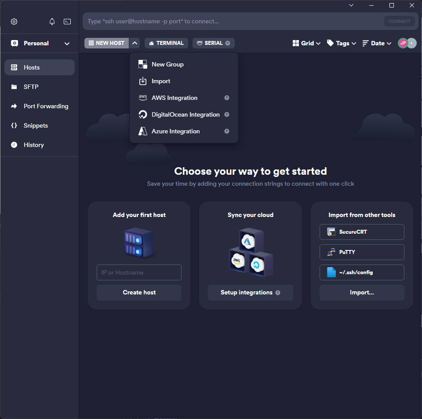Collapse the New Host arrow menu
Screen dimensions: 422x419
(x=135, y=43)
